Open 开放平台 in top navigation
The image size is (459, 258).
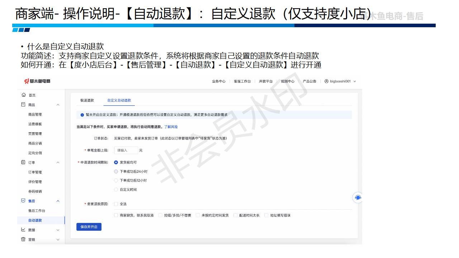coord(266,81)
